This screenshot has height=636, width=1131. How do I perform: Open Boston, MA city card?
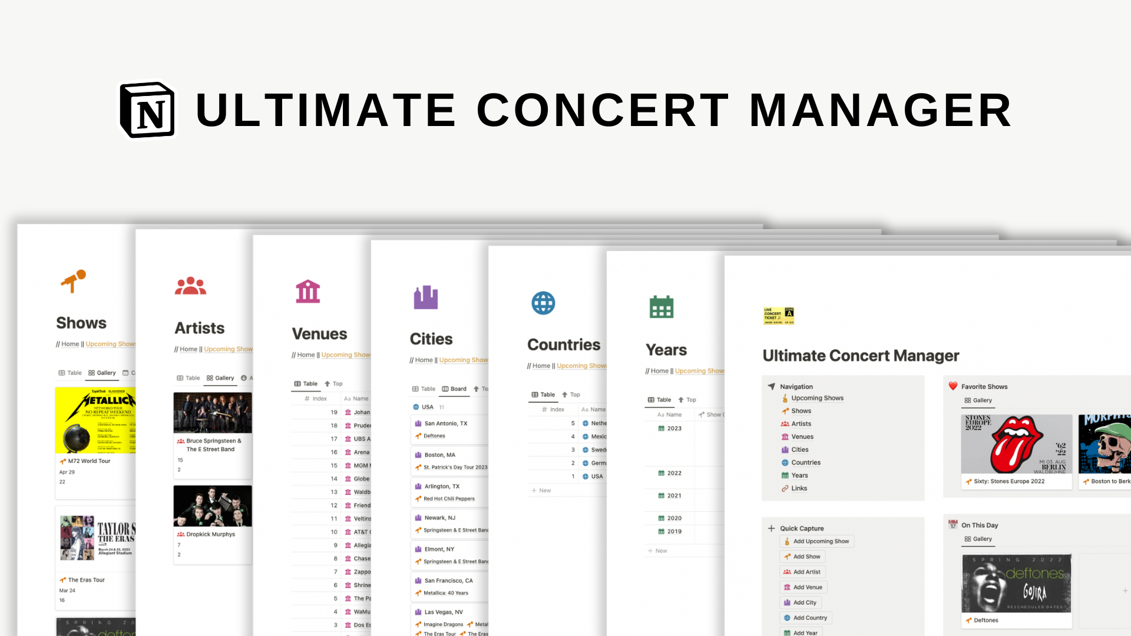[x=449, y=461]
